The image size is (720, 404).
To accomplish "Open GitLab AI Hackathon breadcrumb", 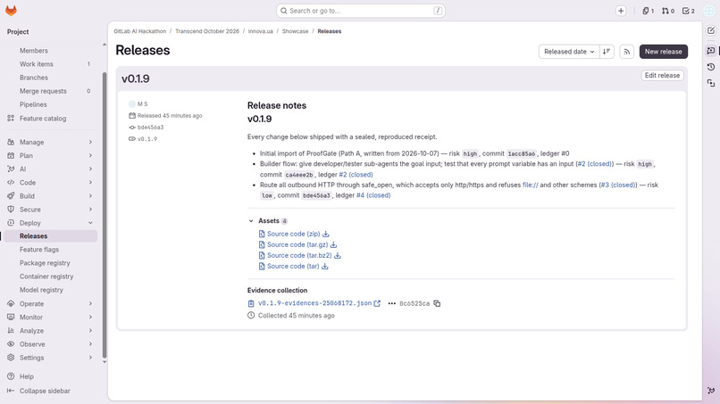I will tap(140, 31).
